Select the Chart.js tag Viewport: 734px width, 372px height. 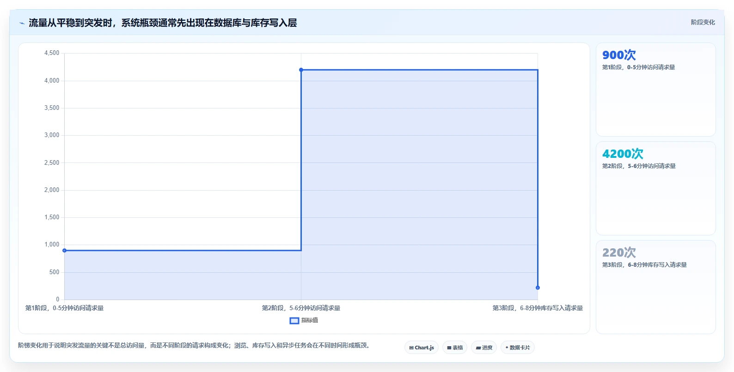[422, 348]
